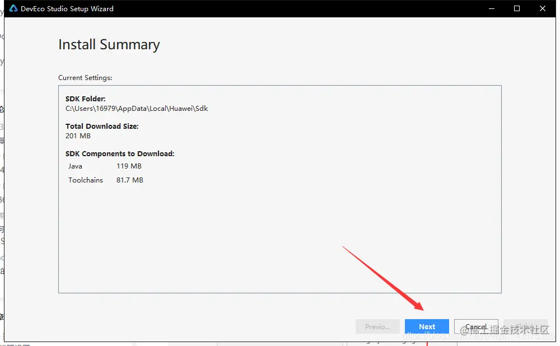Click the 'Install Summary' heading
The image size is (560, 346).
[x=109, y=45]
